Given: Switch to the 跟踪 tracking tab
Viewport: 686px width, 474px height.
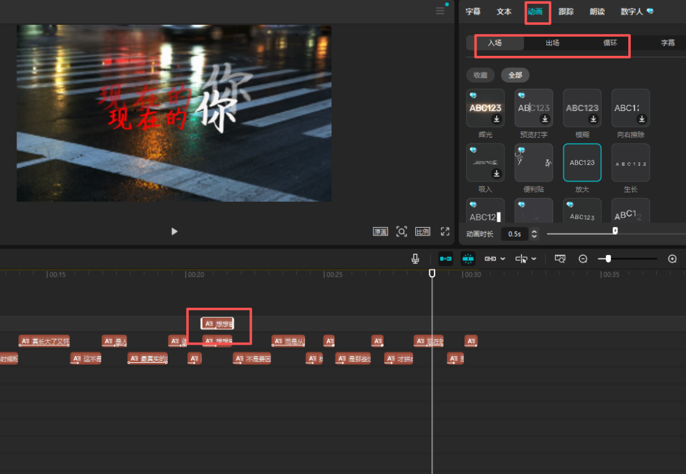Looking at the screenshot, I should click(x=566, y=11).
